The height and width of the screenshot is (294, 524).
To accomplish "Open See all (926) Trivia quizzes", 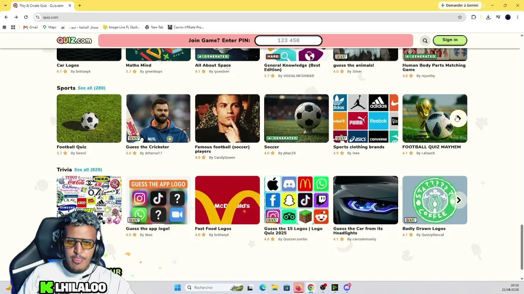I will coord(88,169).
